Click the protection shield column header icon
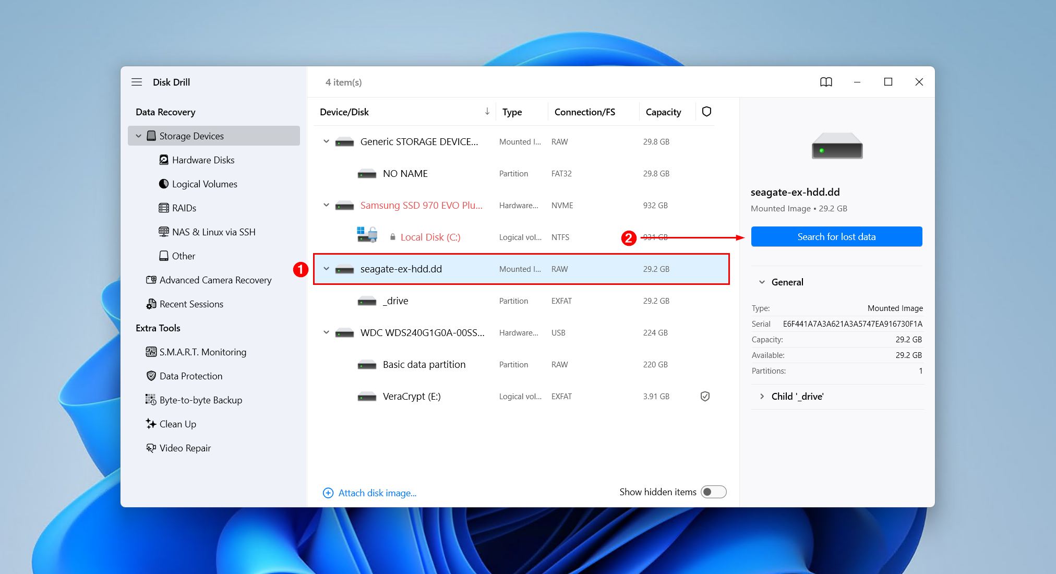 click(706, 112)
